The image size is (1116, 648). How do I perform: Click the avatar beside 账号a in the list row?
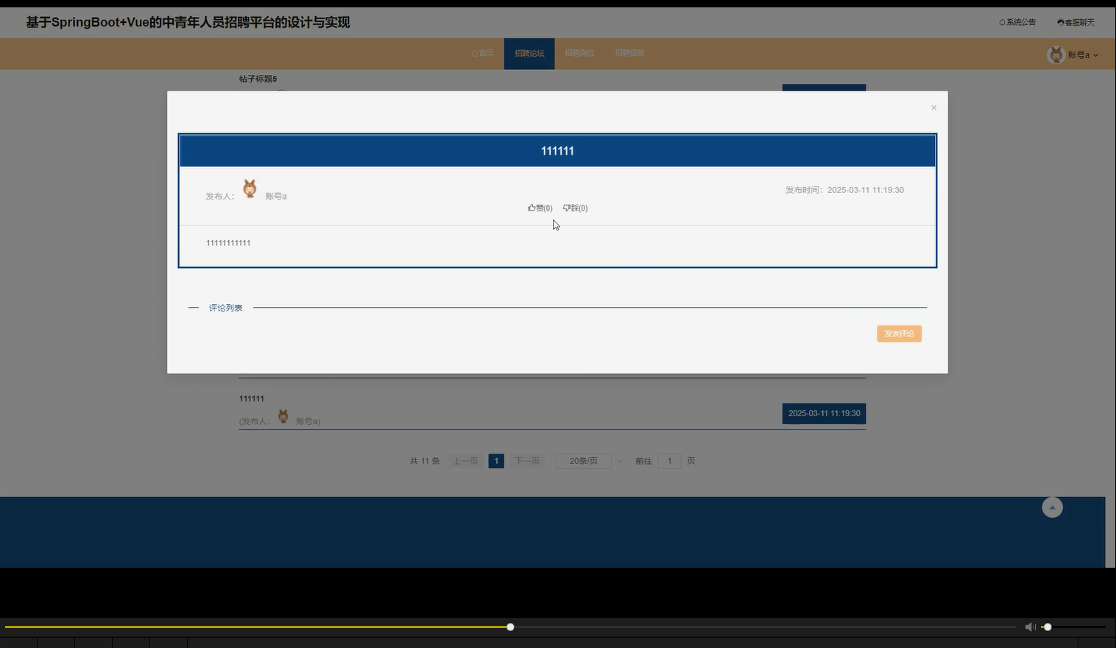tap(283, 417)
